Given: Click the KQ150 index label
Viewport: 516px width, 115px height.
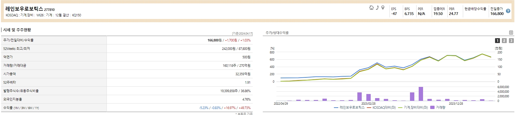Looking at the screenshot, I should 77,15.
